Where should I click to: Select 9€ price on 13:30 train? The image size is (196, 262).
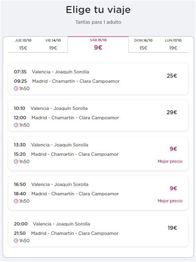pyautogui.click(x=173, y=149)
